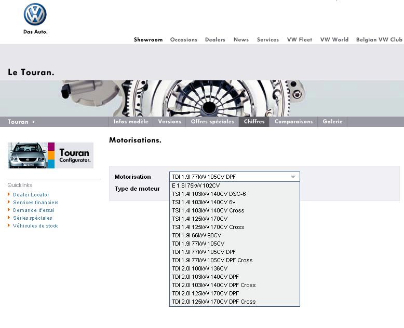The width and height of the screenshot is (404, 328).
Task: Select TSI 1.4l 103kW 140CV 6v
Action: coord(235,202)
